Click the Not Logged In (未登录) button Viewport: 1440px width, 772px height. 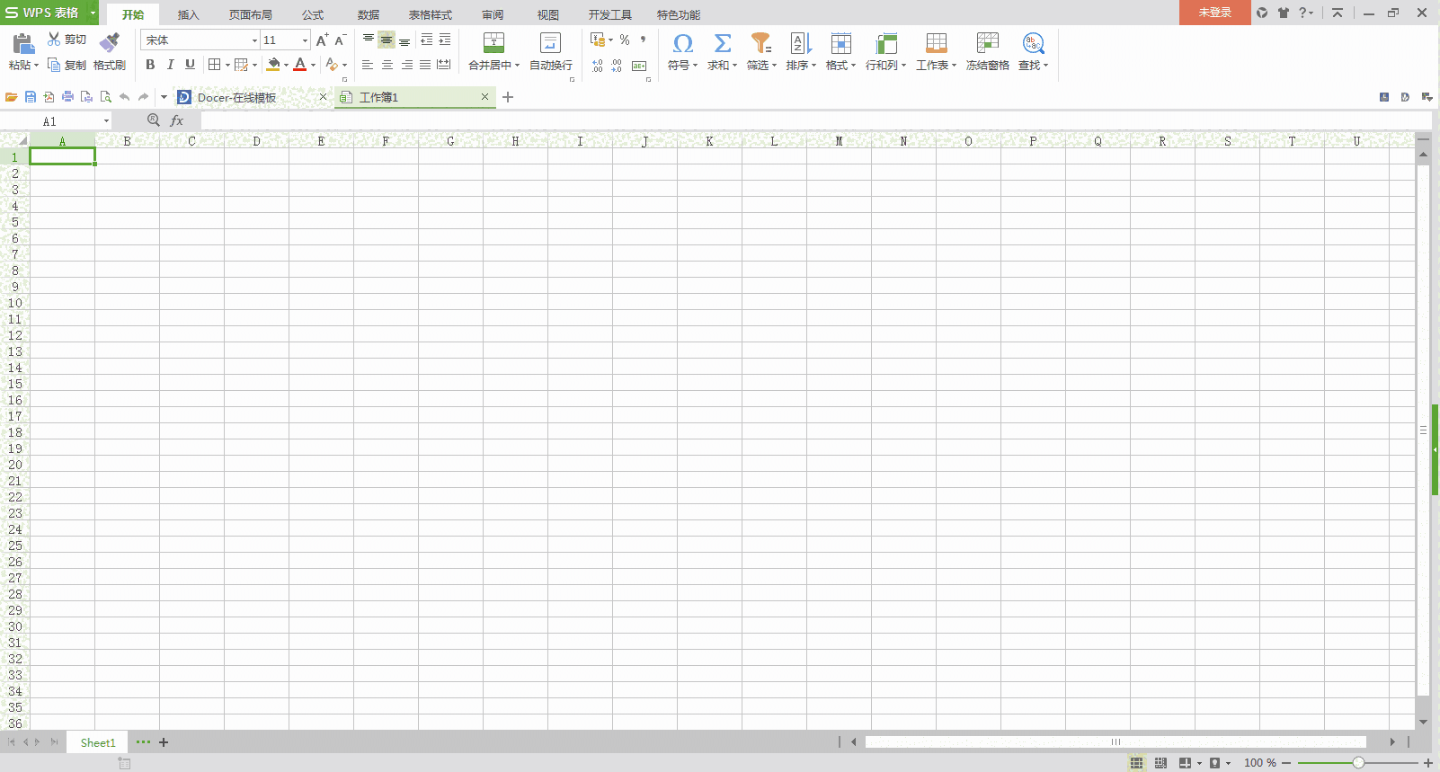point(1214,13)
